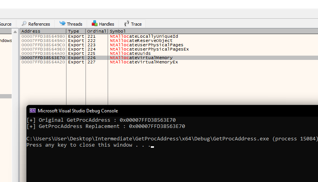Click the Debug Console window icon
This screenshot has width=318, height=182.
32,110
